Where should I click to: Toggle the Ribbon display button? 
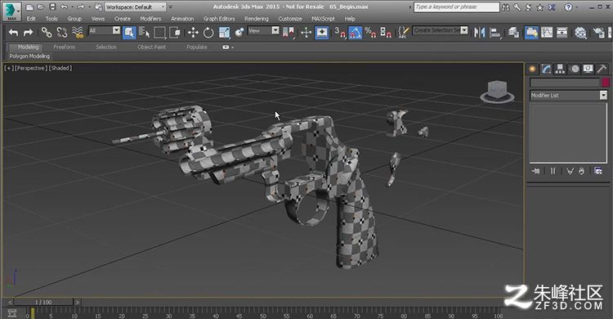click(531, 33)
